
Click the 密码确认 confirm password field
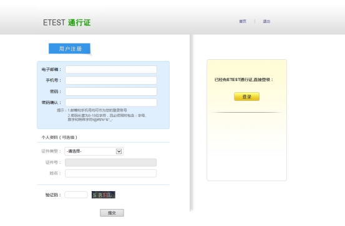[111, 103]
